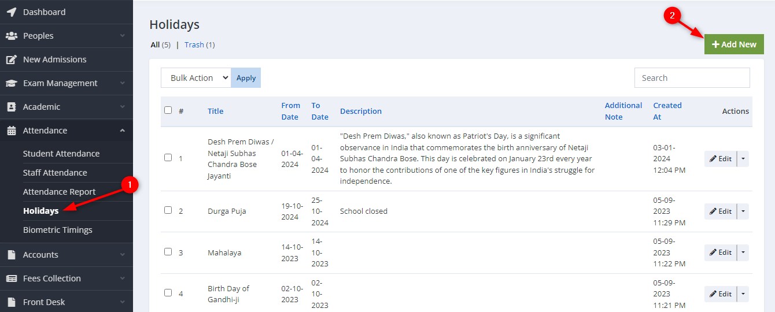Open the Biometric Timings submenu item

pos(58,230)
